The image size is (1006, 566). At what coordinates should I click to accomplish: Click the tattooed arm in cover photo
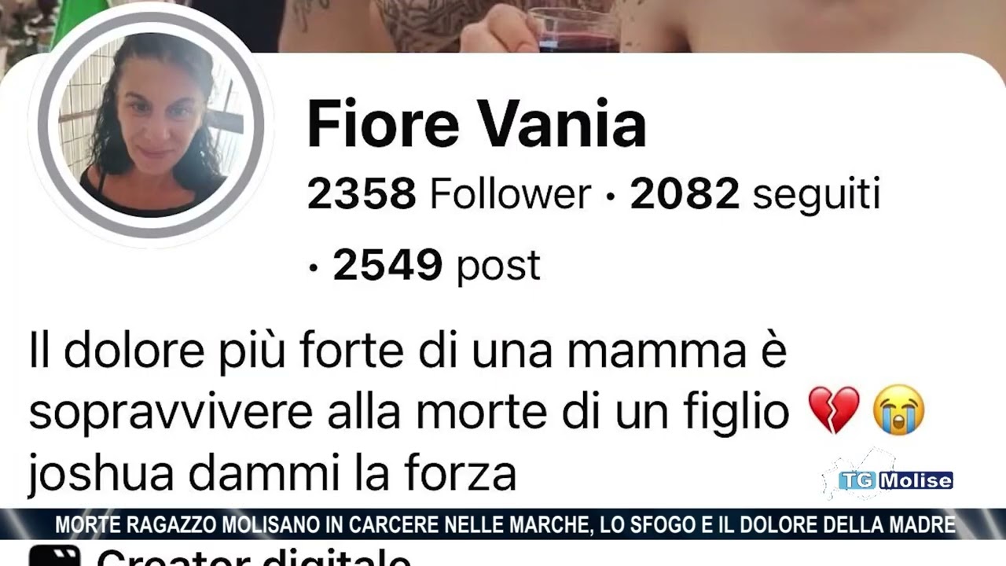417,24
